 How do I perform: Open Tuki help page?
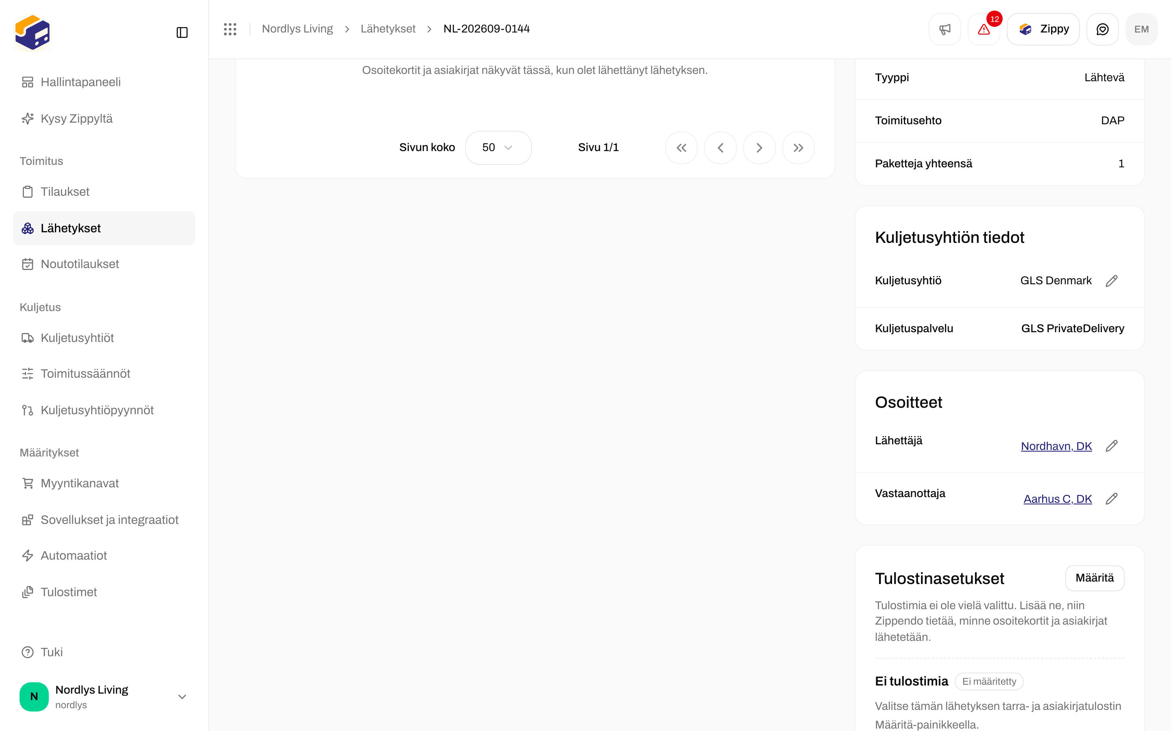point(104,652)
